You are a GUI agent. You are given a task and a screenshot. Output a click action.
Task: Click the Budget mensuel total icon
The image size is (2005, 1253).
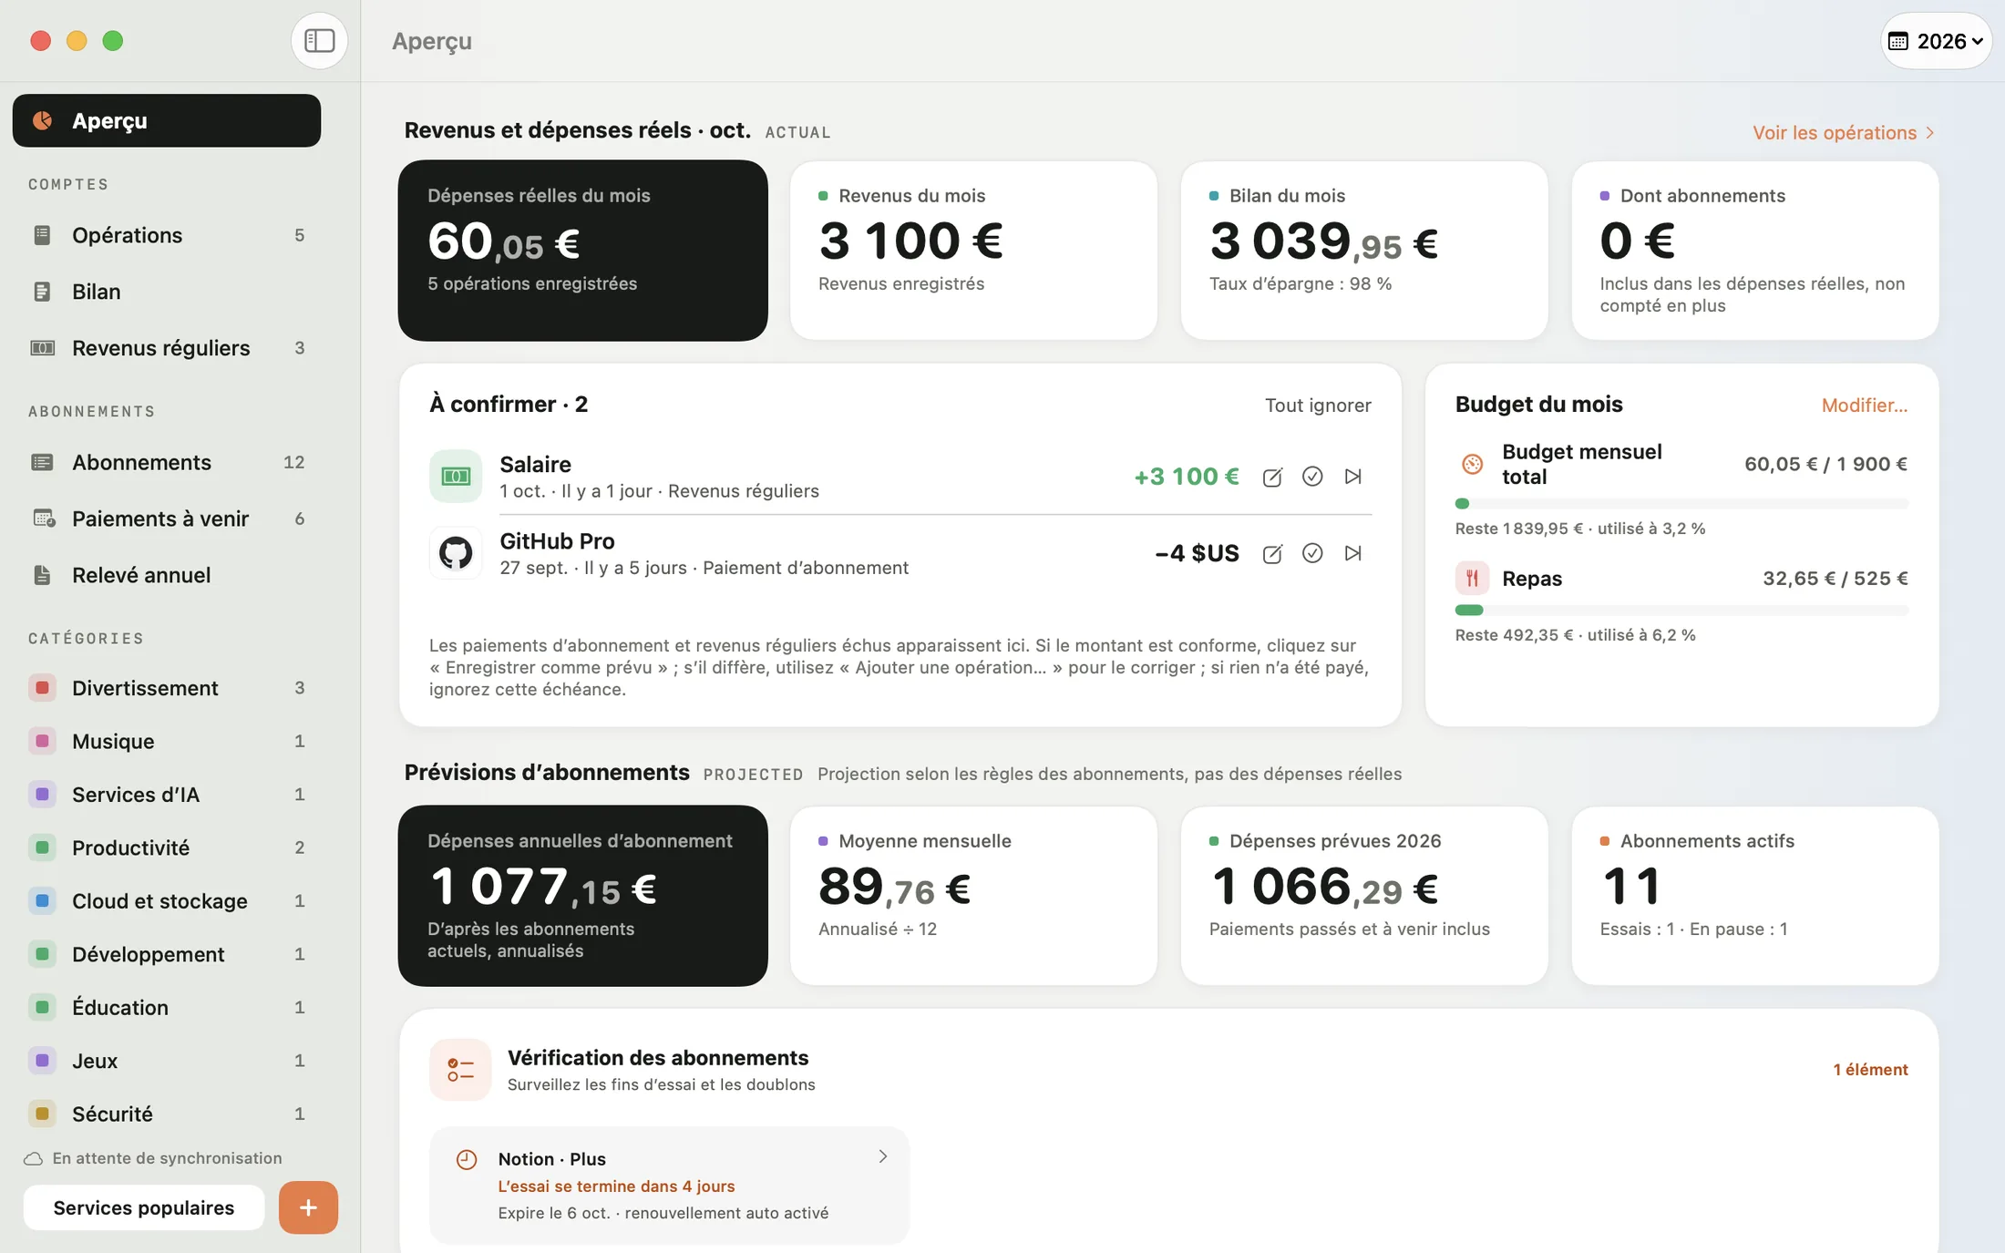coord(1472,464)
